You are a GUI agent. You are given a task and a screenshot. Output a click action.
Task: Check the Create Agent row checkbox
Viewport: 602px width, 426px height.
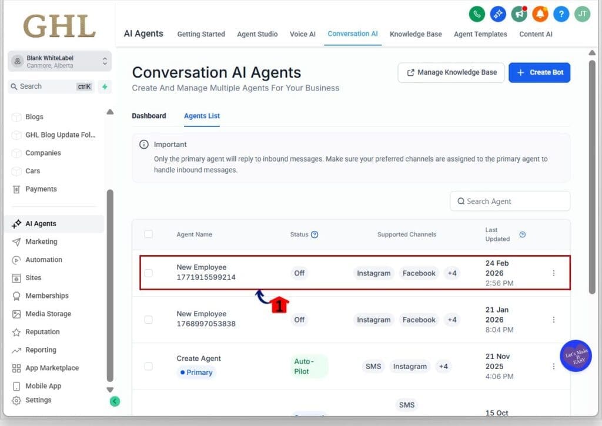[149, 366]
